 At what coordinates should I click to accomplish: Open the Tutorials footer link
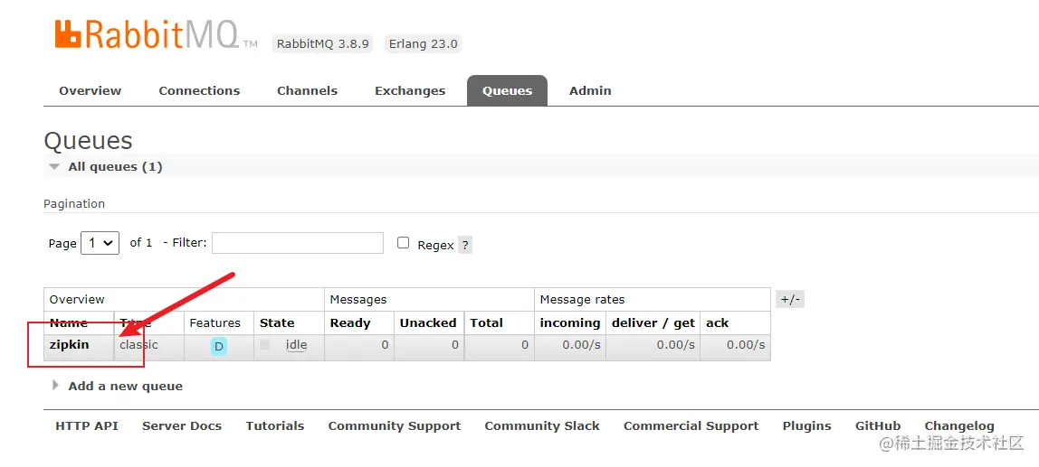click(x=275, y=425)
